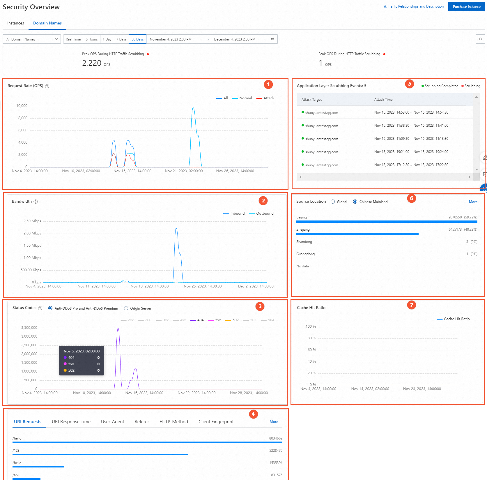Select the 1 Day range
Image resolution: width=487 pixels, height=480 pixels.
click(x=107, y=39)
